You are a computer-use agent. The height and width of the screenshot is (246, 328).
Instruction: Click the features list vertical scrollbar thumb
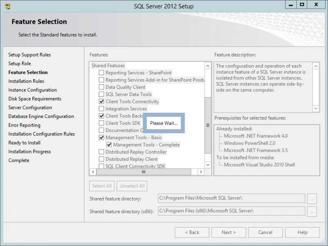[x=208, y=125]
